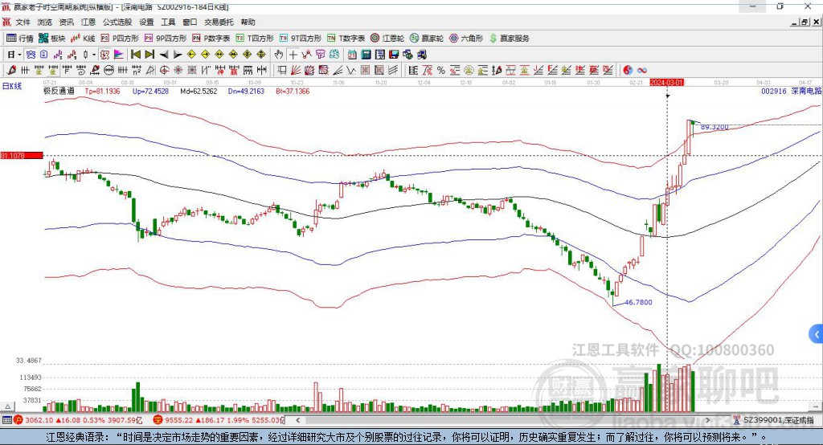823x445 pixels.
Task: Click the red floppy save icon
Action: pos(394,55)
